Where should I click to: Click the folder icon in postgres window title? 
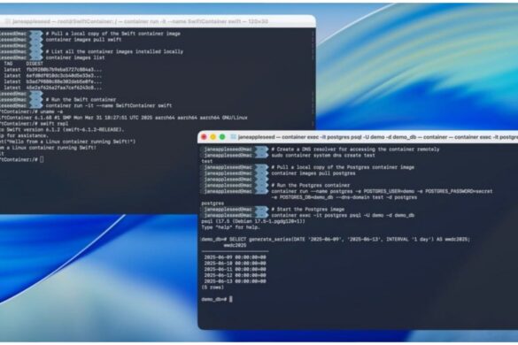tap(233, 137)
